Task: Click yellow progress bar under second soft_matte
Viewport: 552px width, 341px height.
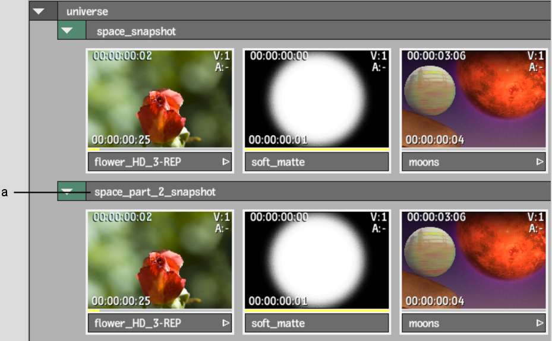Action: point(316,310)
